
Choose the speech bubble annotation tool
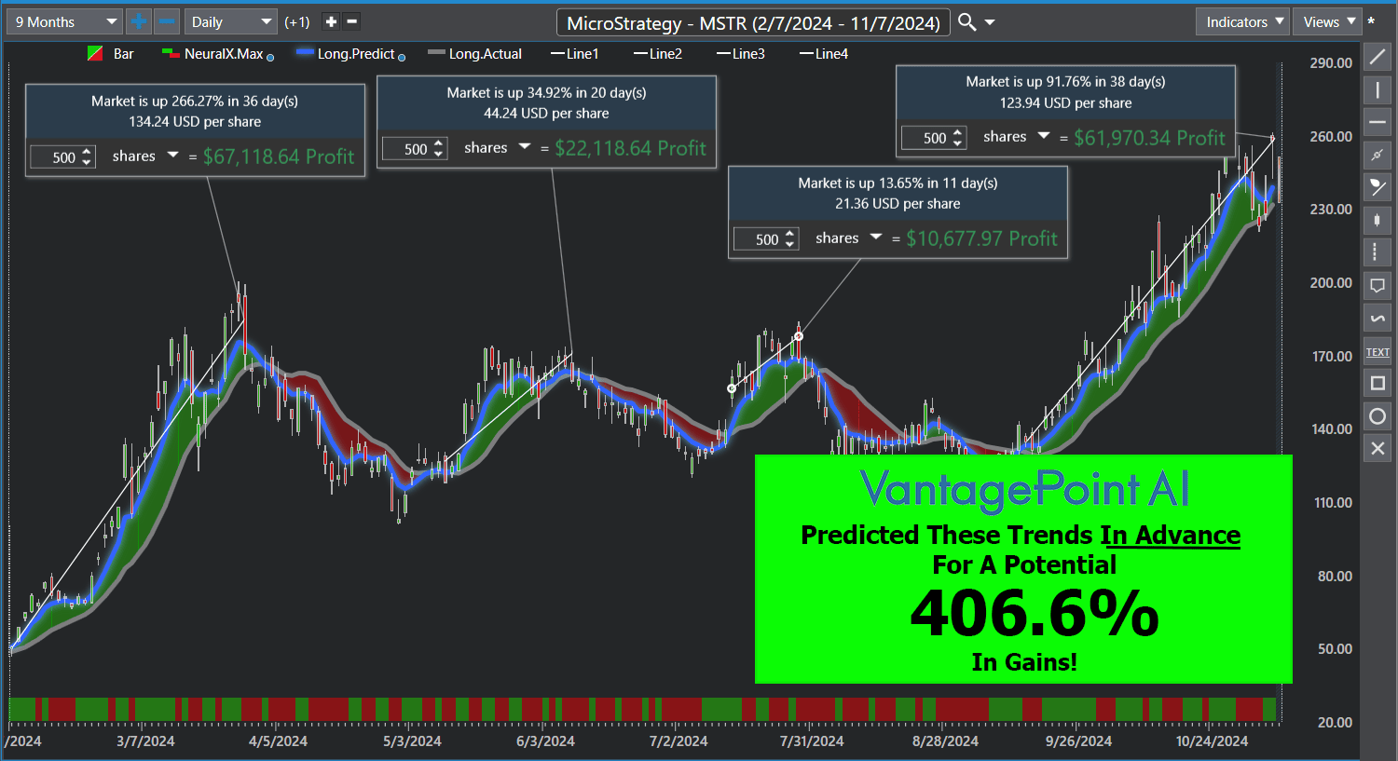tap(1377, 285)
